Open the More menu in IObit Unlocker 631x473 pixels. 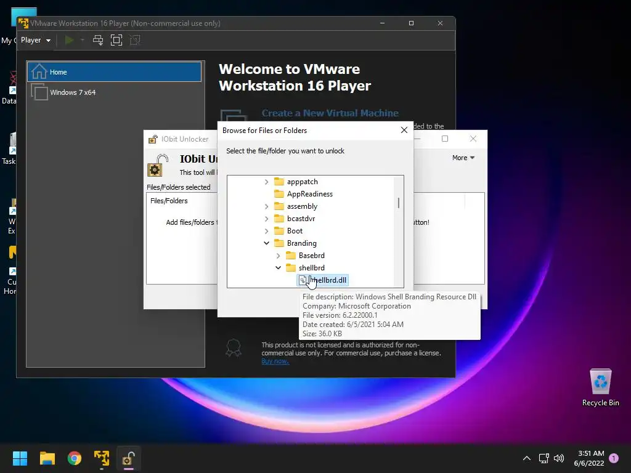click(x=463, y=158)
